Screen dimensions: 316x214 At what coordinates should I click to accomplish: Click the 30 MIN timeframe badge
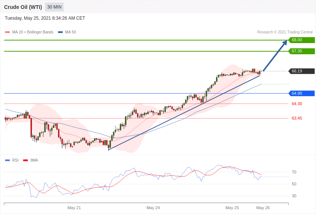click(x=54, y=7)
